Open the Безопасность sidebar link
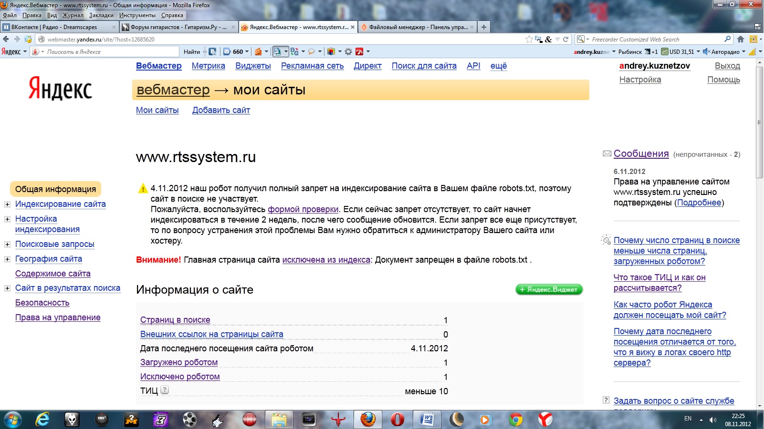 42,303
